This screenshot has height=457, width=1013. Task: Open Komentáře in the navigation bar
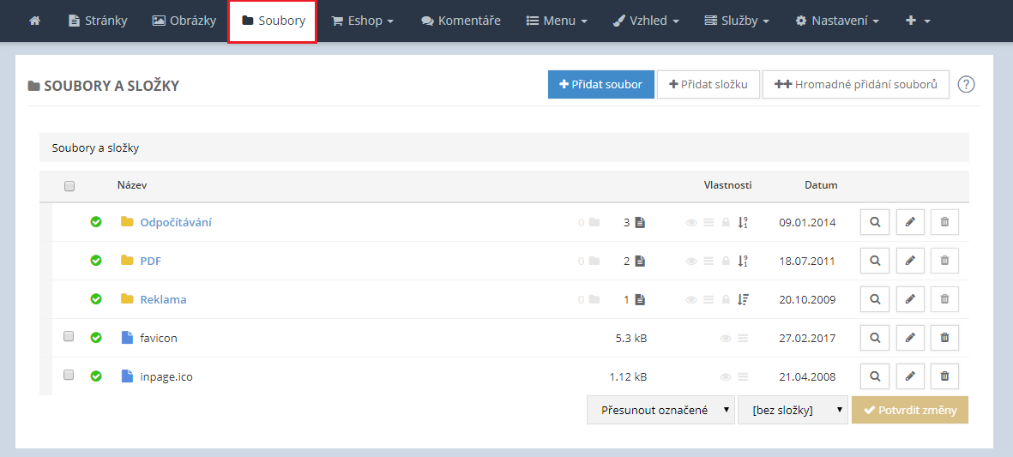tap(461, 21)
